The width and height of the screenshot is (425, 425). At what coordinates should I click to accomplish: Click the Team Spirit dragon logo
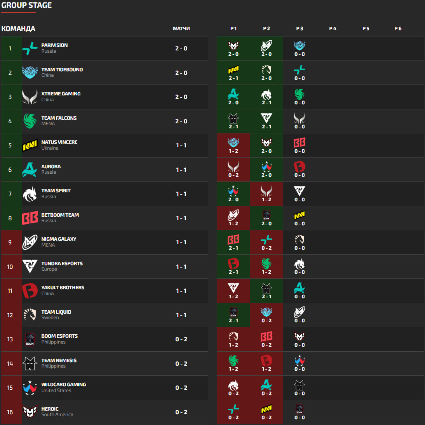[30, 194]
